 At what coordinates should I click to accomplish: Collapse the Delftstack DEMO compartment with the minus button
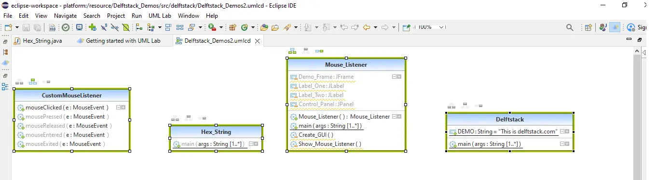562,131
